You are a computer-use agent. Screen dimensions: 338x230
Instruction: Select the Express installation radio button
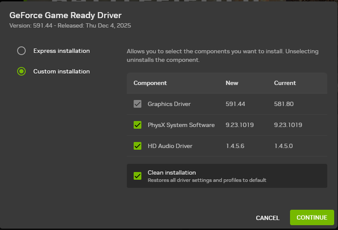click(x=21, y=51)
